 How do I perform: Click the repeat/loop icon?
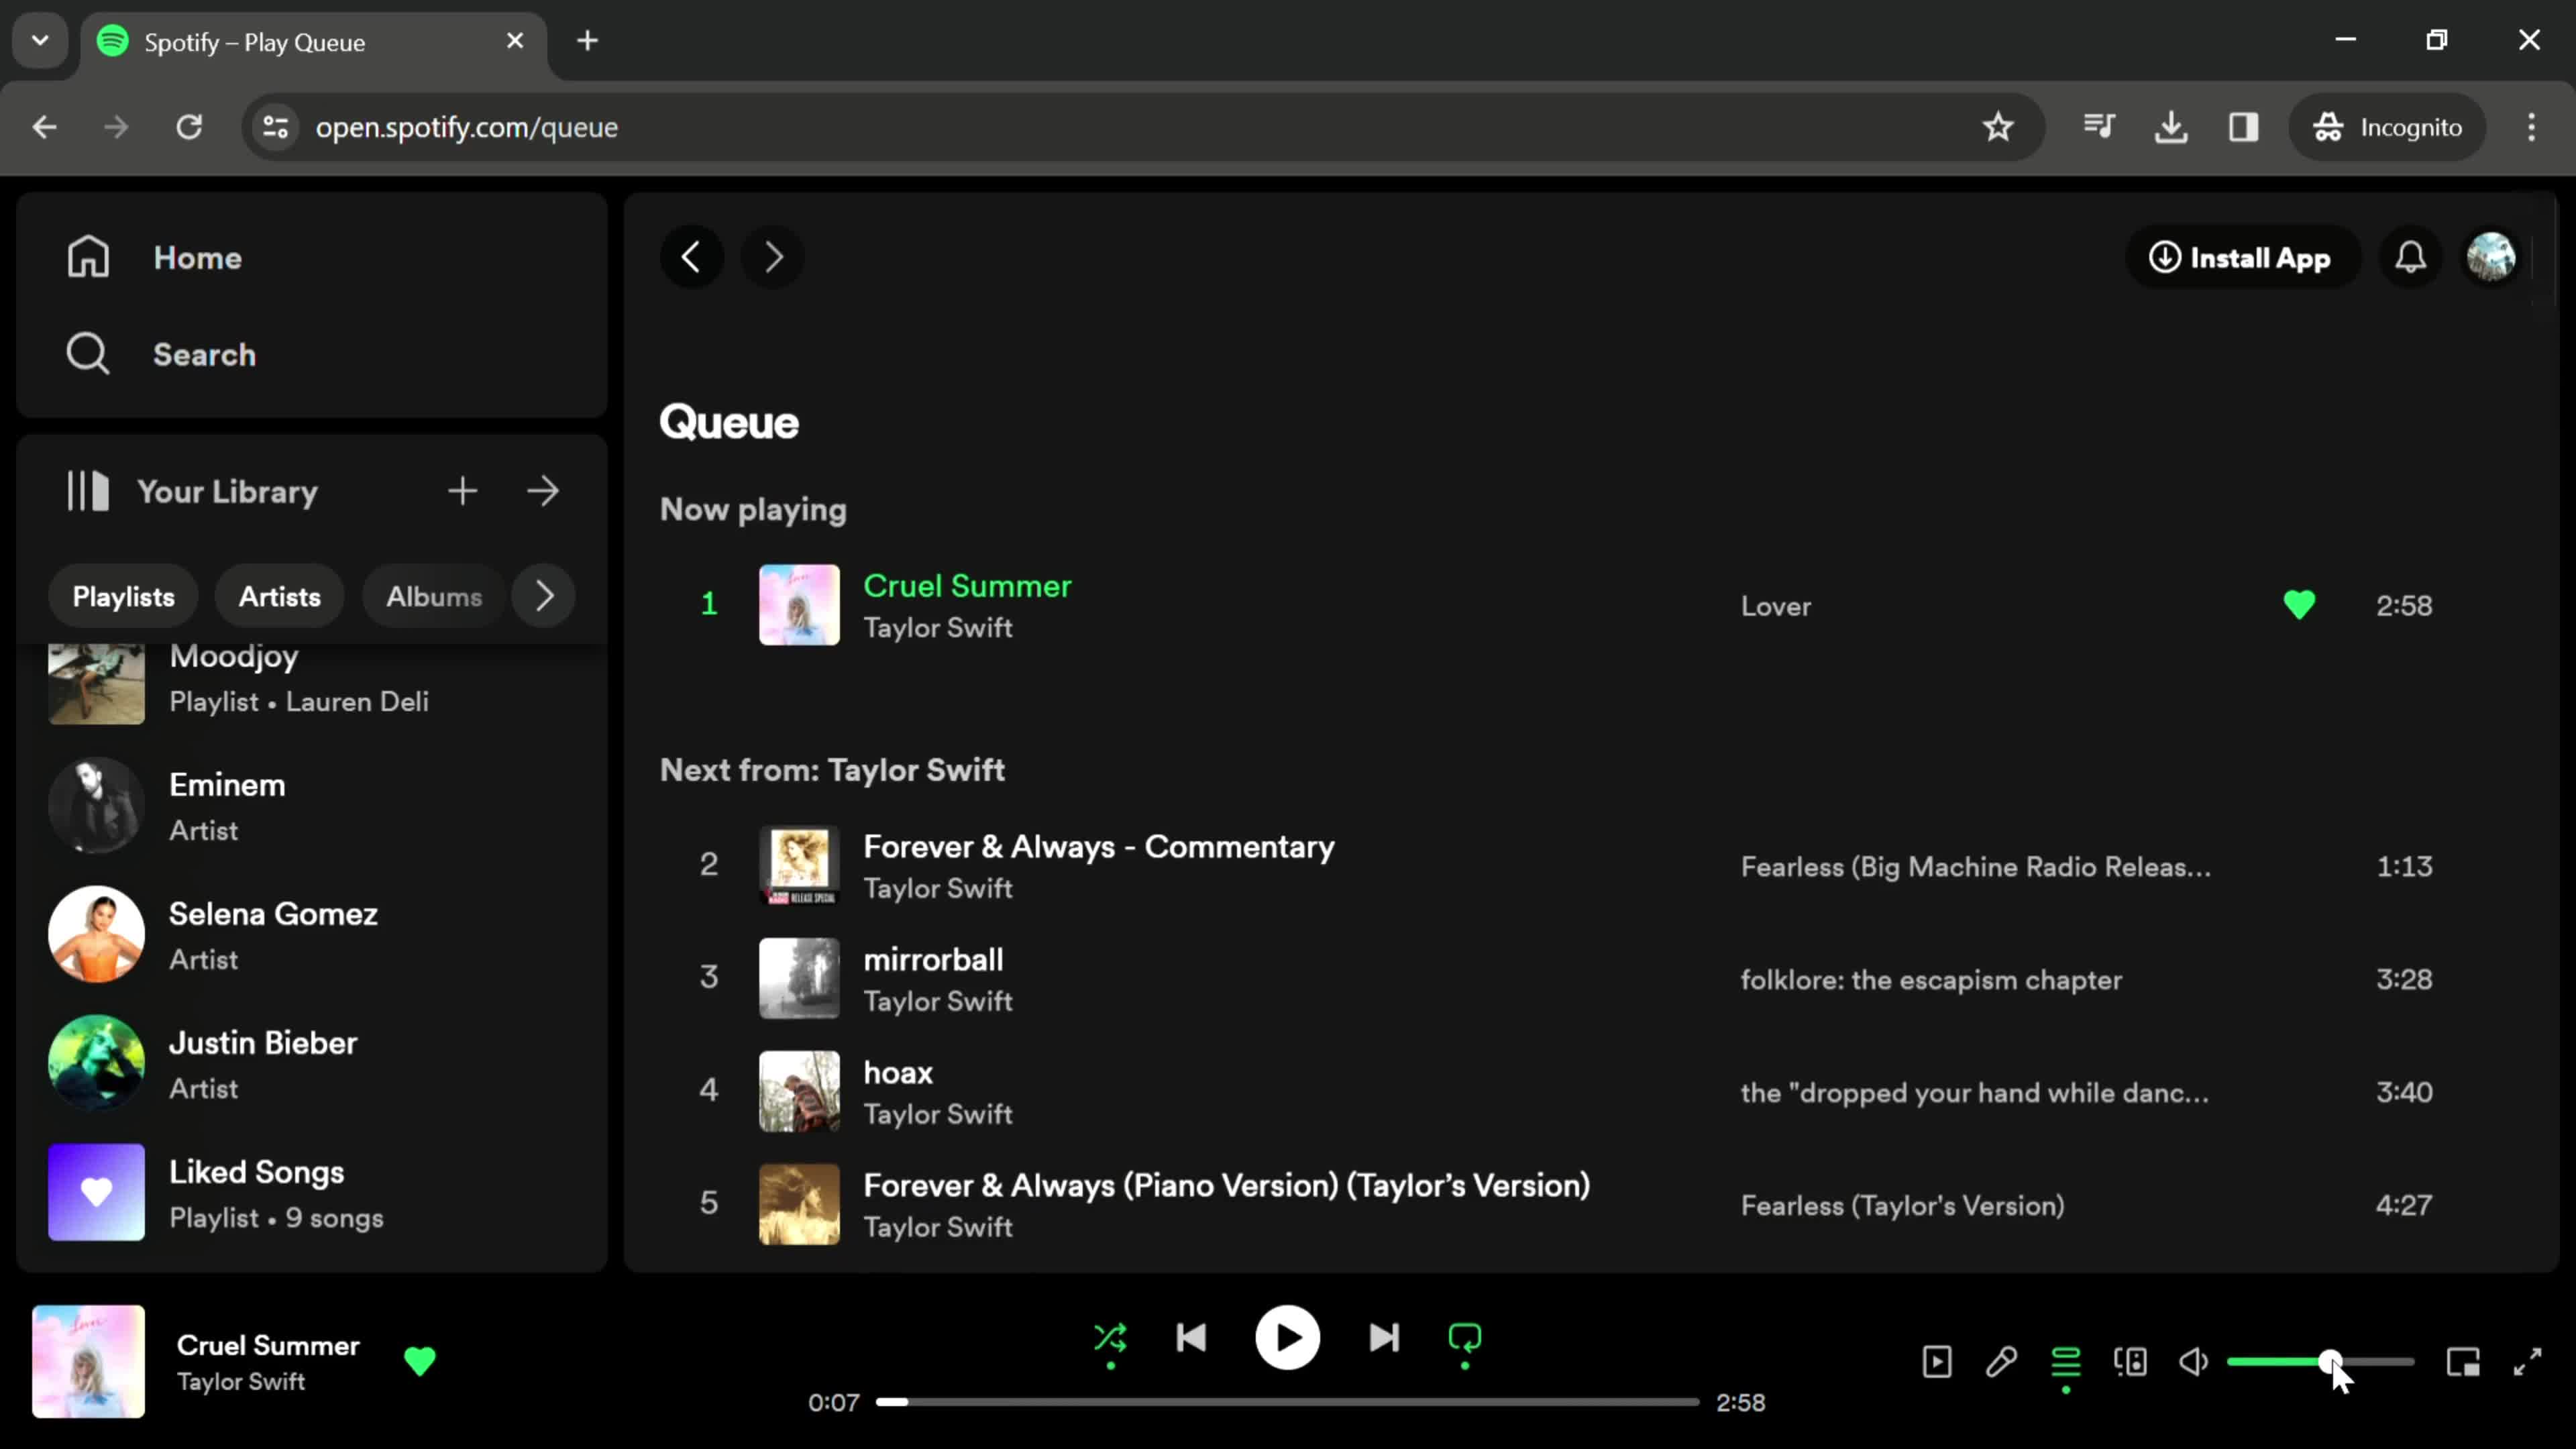[1465, 1338]
